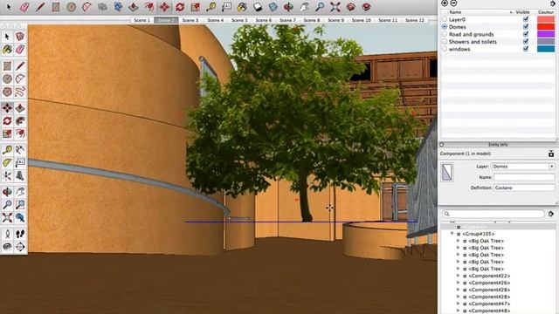Change Road and grounds purple color swatch
The image size is (559, 314).
tap(546, 34)
